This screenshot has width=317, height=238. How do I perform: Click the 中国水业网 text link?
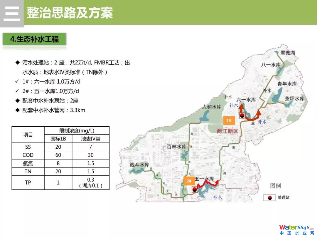(296, 233)
